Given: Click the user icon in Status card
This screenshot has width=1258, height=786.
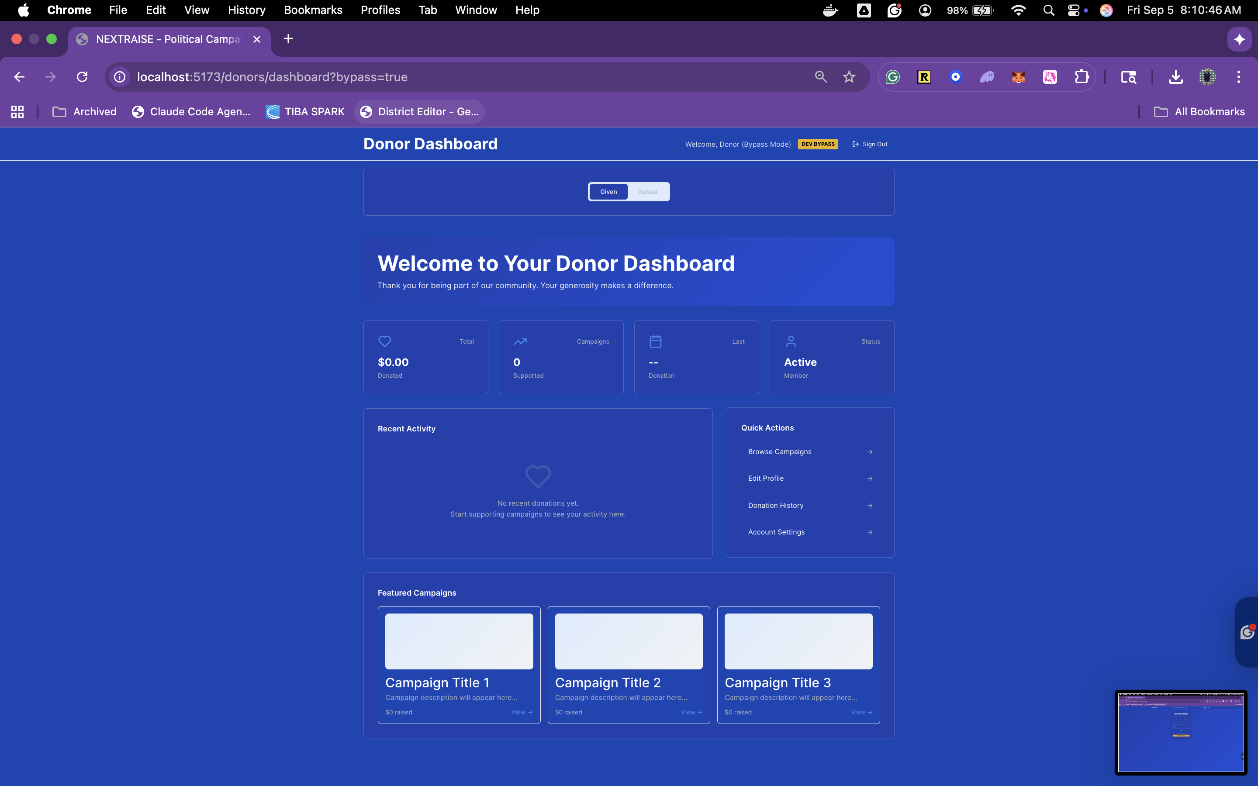Looking at the screenshot, I should [x=791, y=341].
